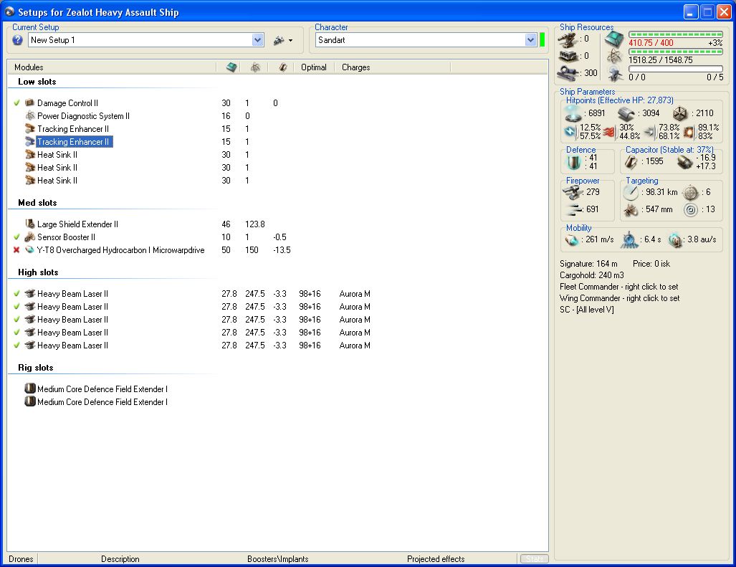
Task: Toggle the Sensor Booster II active checkmark
Action: [16, 237]
